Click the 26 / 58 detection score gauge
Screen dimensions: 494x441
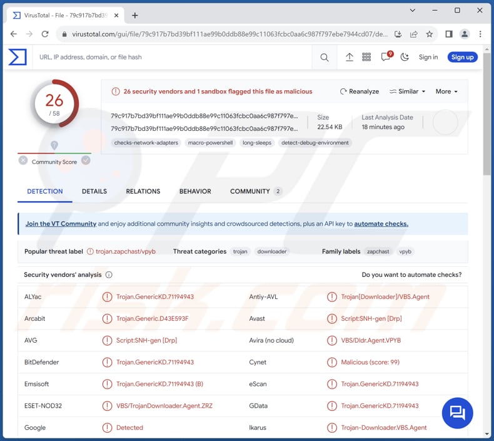[x=54, y=103]
